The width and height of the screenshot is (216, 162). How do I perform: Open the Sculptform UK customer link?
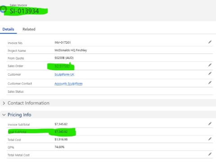click(64, 75)
